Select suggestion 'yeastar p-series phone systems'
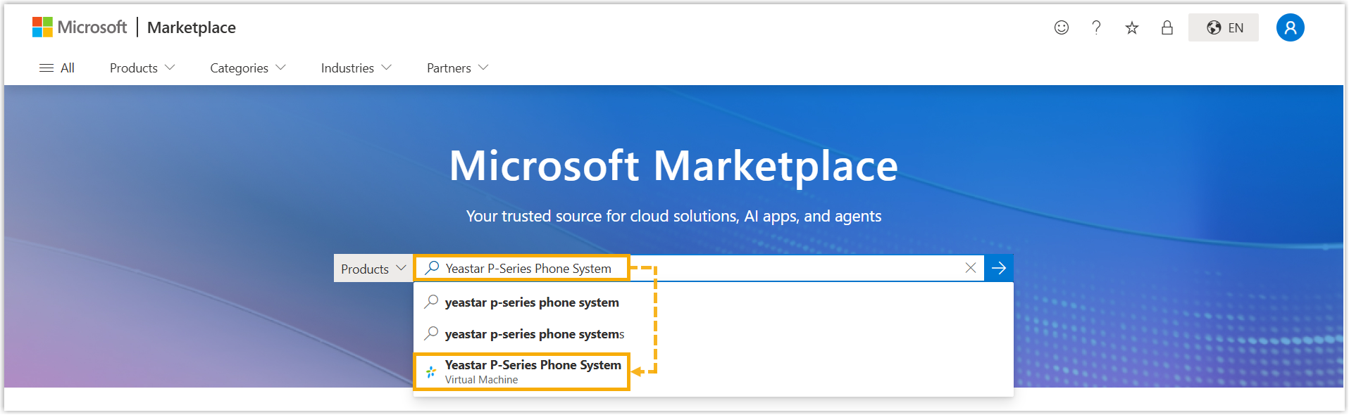The width and height of the screenshot is (1349, 415). (x=534, y=334)
